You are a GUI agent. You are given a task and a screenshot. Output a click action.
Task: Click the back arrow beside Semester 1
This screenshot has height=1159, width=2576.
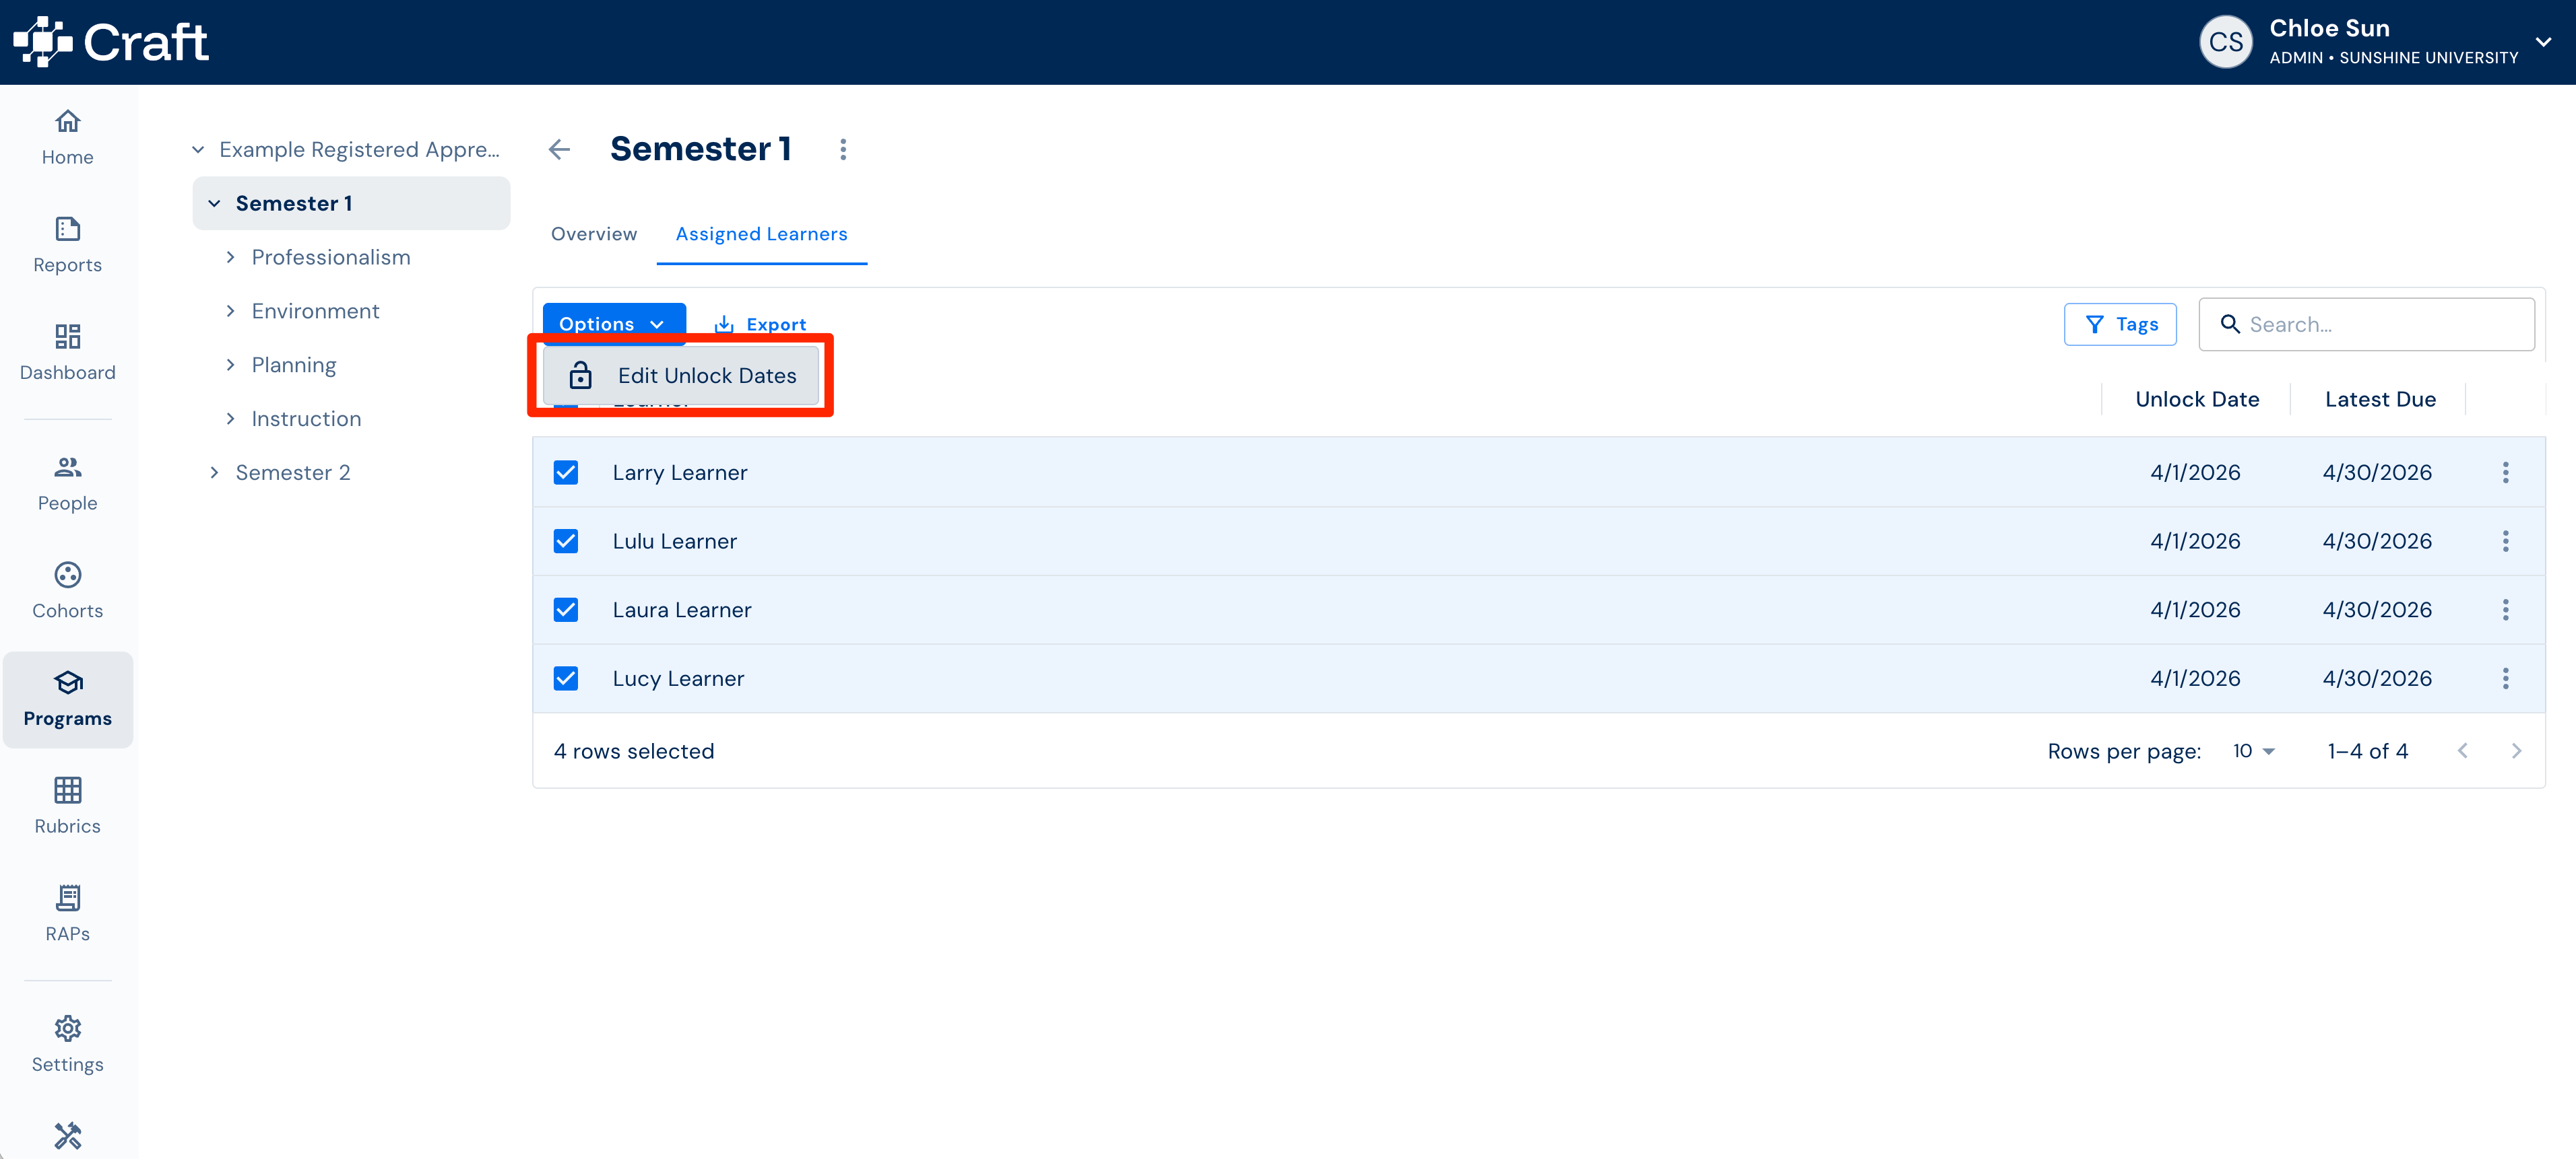pos(559,149)
